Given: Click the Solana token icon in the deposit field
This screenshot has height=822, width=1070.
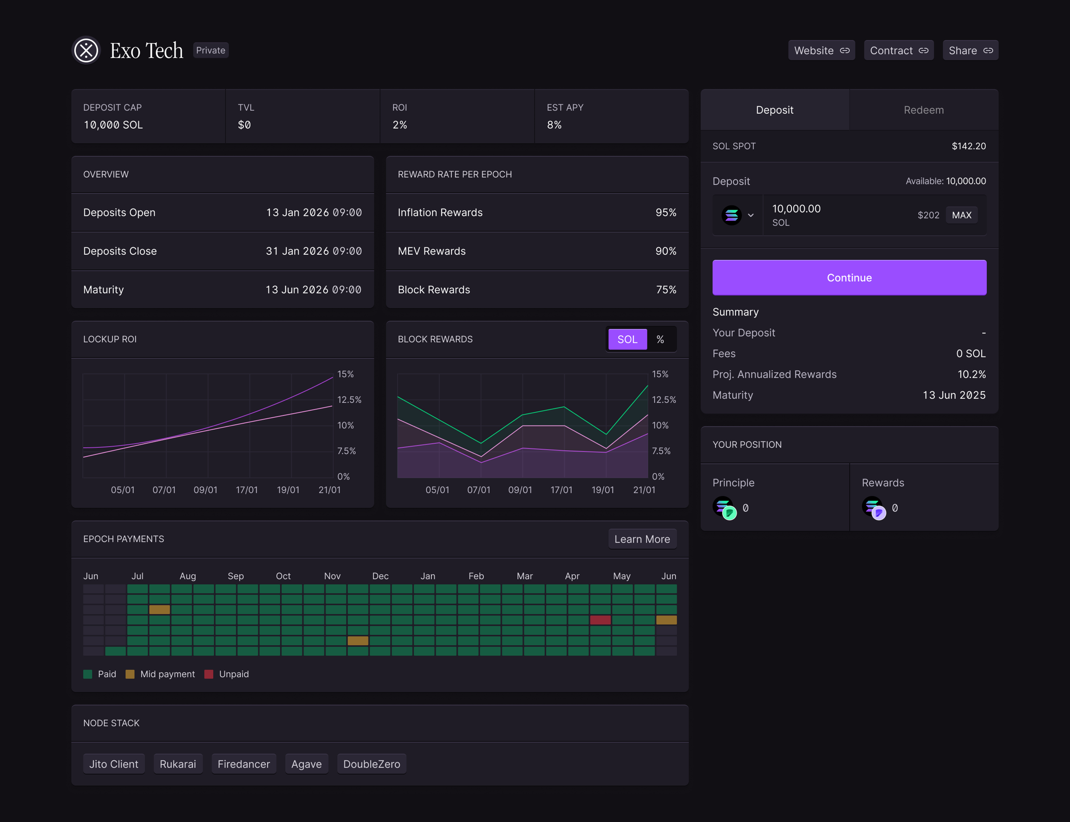Looking at the screenshot, I should pos(731,215).
